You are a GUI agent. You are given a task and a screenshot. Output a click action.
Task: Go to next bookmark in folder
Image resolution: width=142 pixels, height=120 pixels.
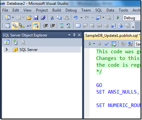point(106,26)
